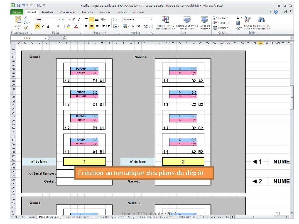Screen dimensions: 299x224
Task: Click the Cut scissors icon
Action: pos(26,18)
